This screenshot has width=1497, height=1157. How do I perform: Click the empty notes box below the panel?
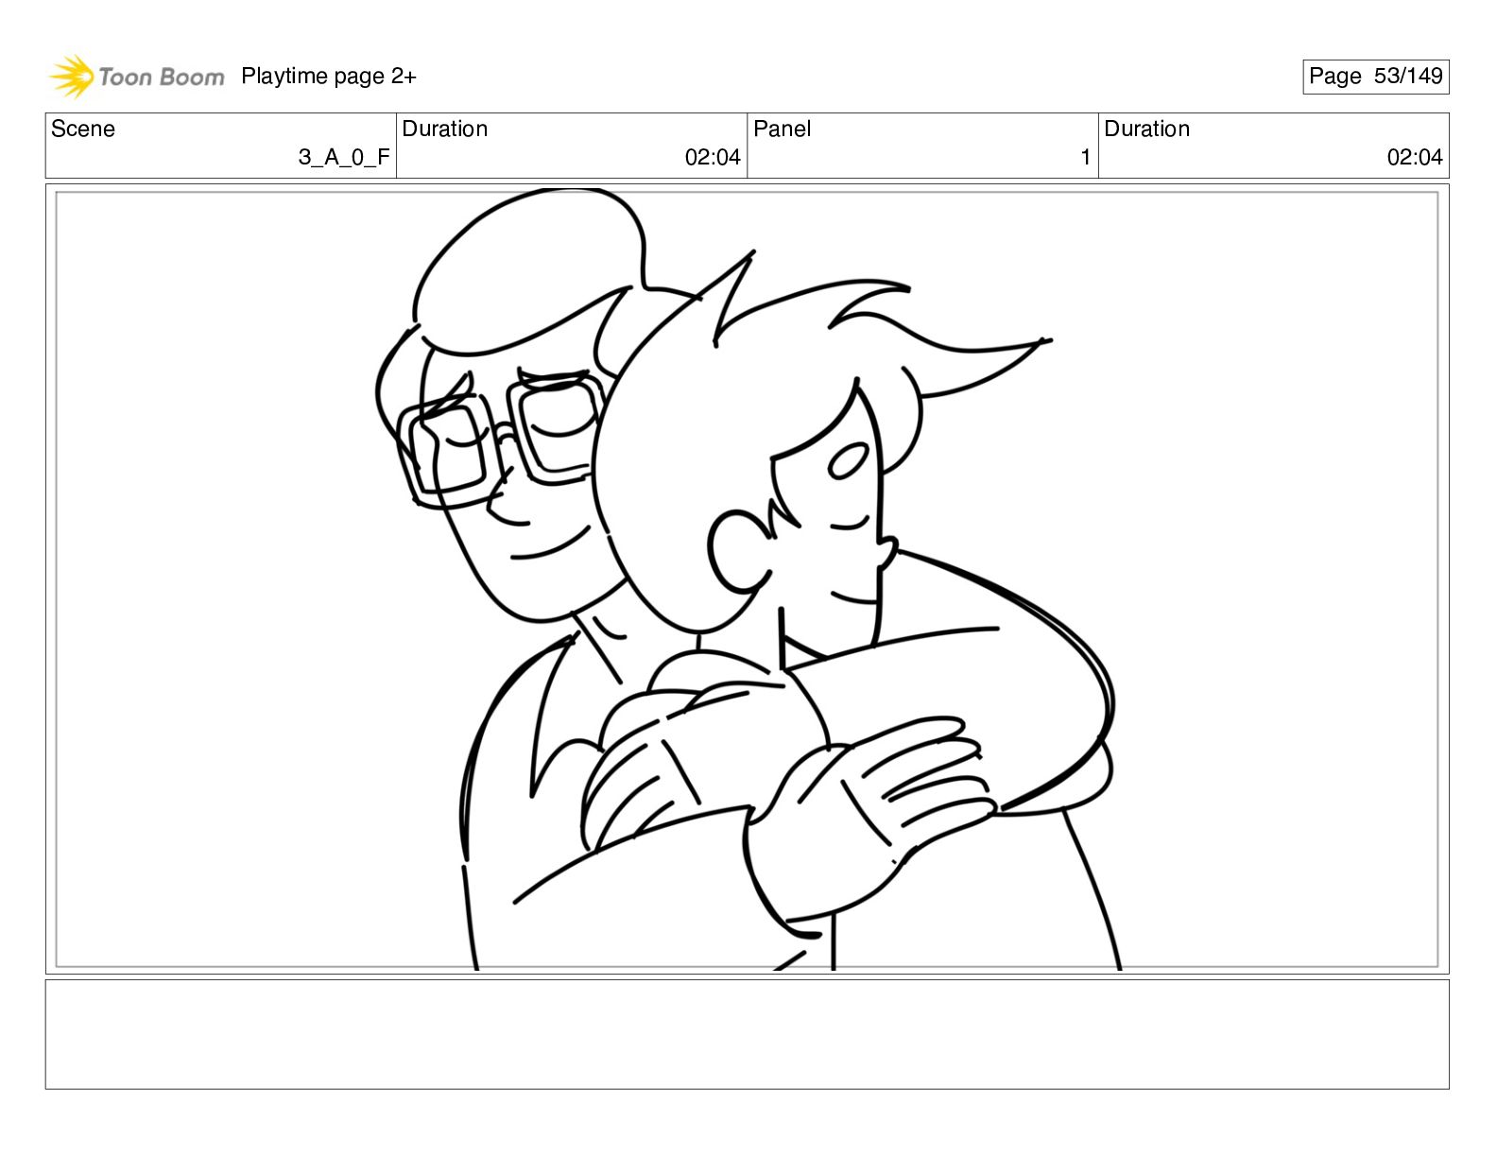[747, 1034]
